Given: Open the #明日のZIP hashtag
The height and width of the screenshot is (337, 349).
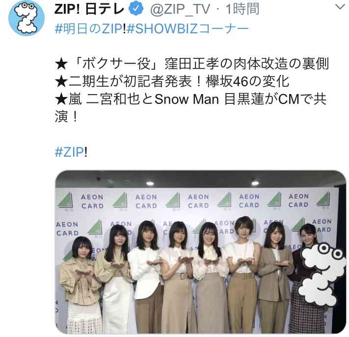Looking at the screenshot, I should [90, 29].
